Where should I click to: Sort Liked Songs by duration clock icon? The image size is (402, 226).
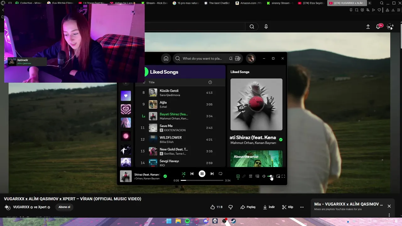coord(210,82)
